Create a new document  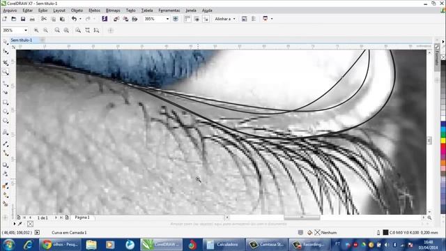point(5,19)
